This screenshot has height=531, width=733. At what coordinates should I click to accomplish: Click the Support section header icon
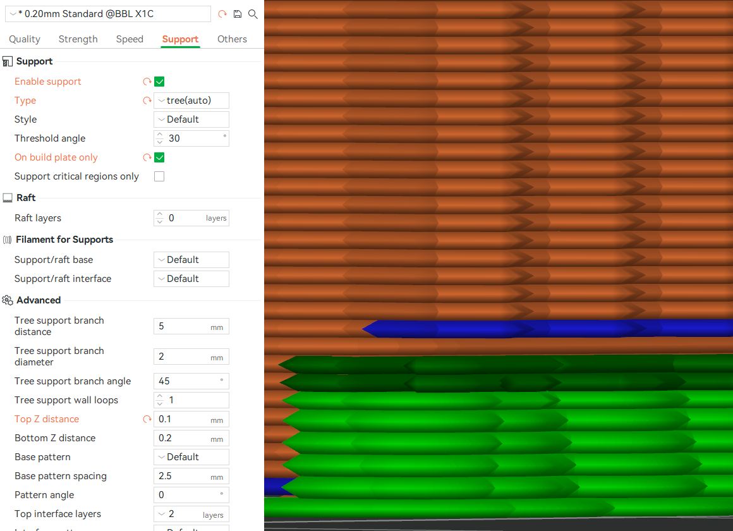[7, 61]
